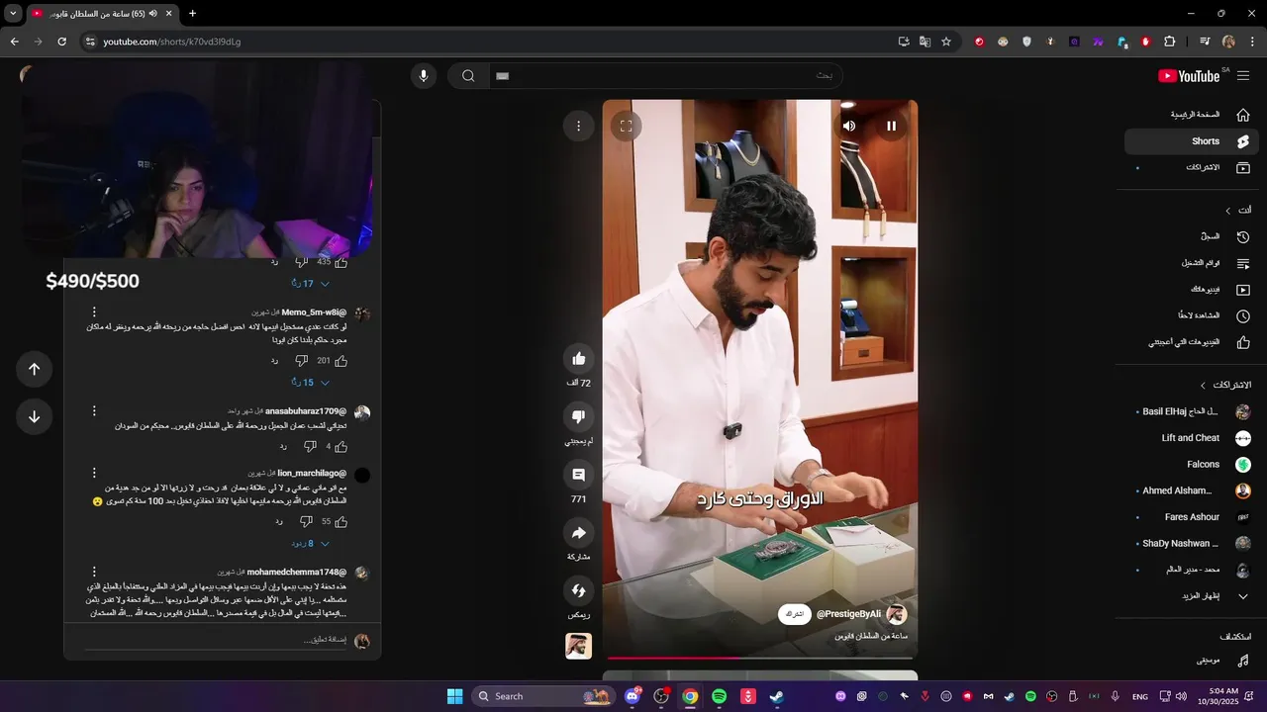Open the @PrestigeByAli channel name
This screenshot has height=712, width=1267.
pos(848,614)
